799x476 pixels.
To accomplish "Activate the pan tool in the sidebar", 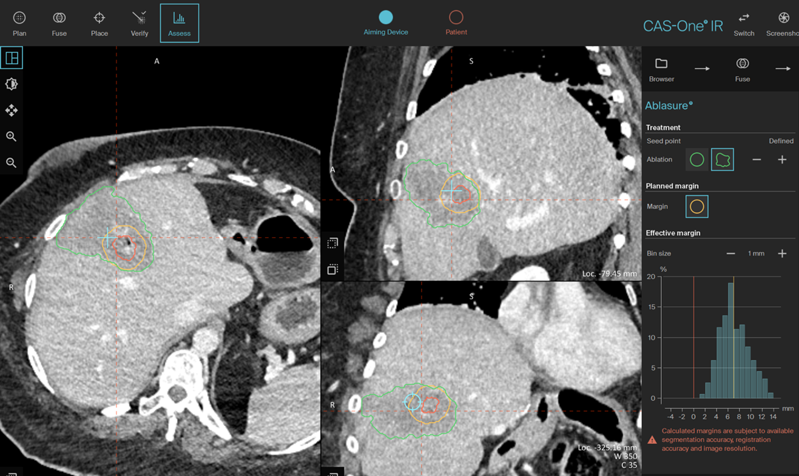I will click(12, 110).
